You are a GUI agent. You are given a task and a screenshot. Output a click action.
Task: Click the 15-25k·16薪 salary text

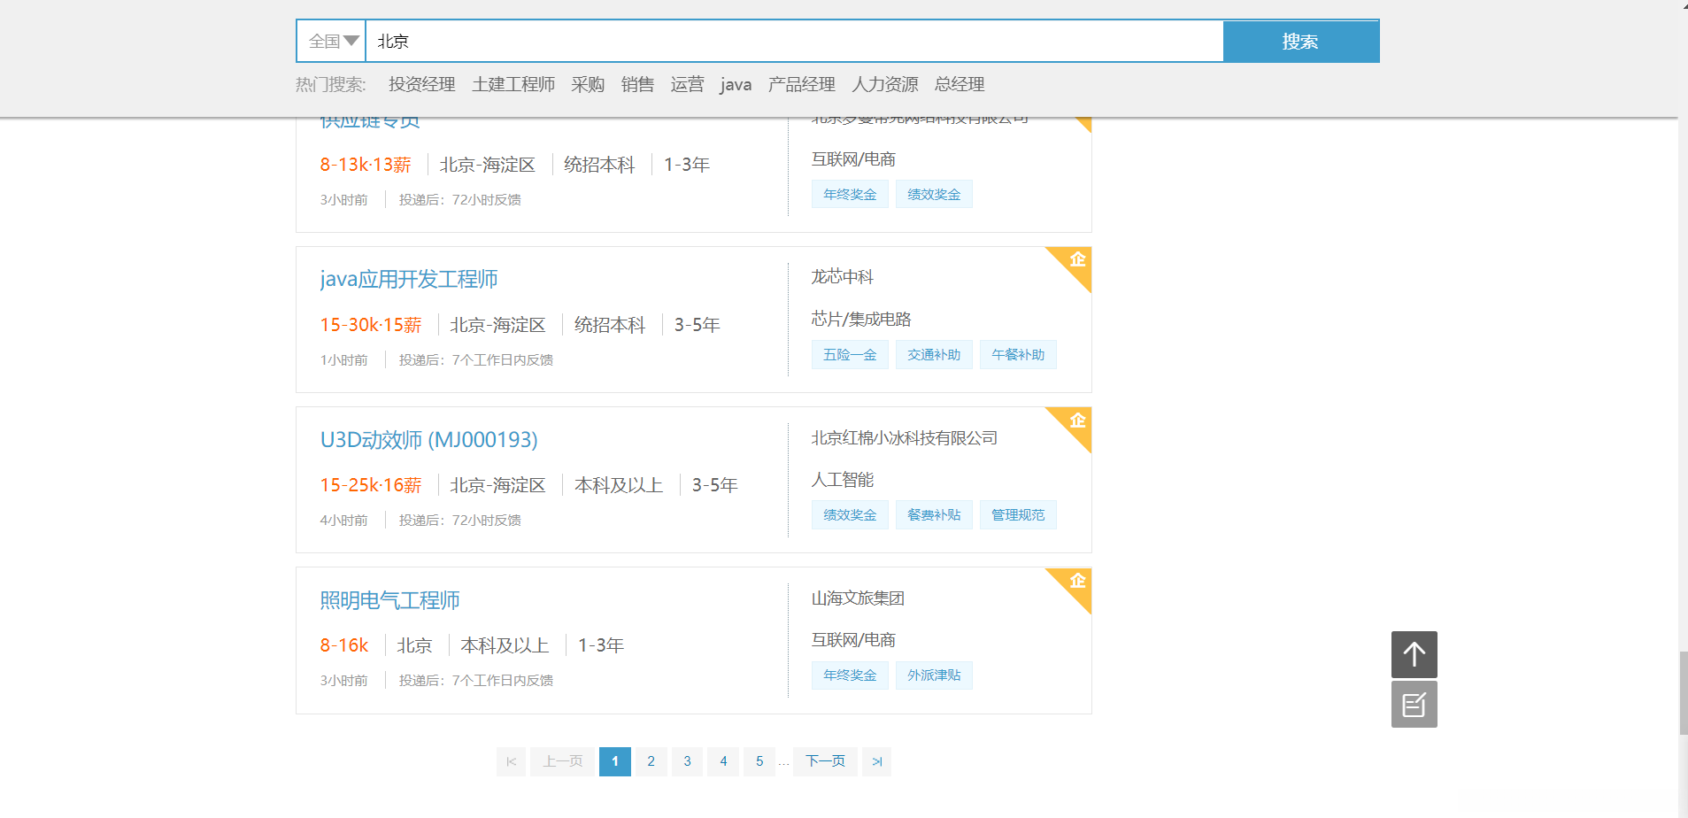pos(371,485)
